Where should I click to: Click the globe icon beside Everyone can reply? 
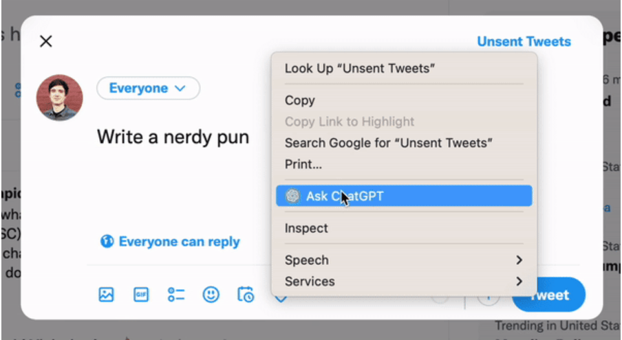(107, 241)
